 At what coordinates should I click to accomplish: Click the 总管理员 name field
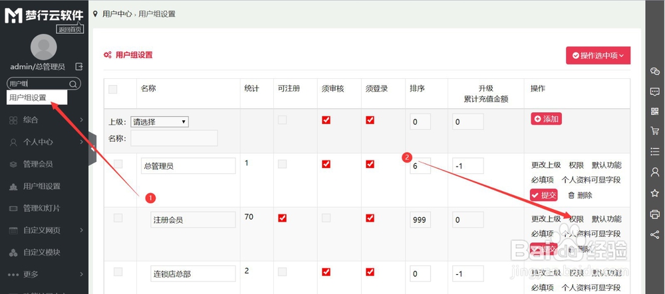(188, 166)
